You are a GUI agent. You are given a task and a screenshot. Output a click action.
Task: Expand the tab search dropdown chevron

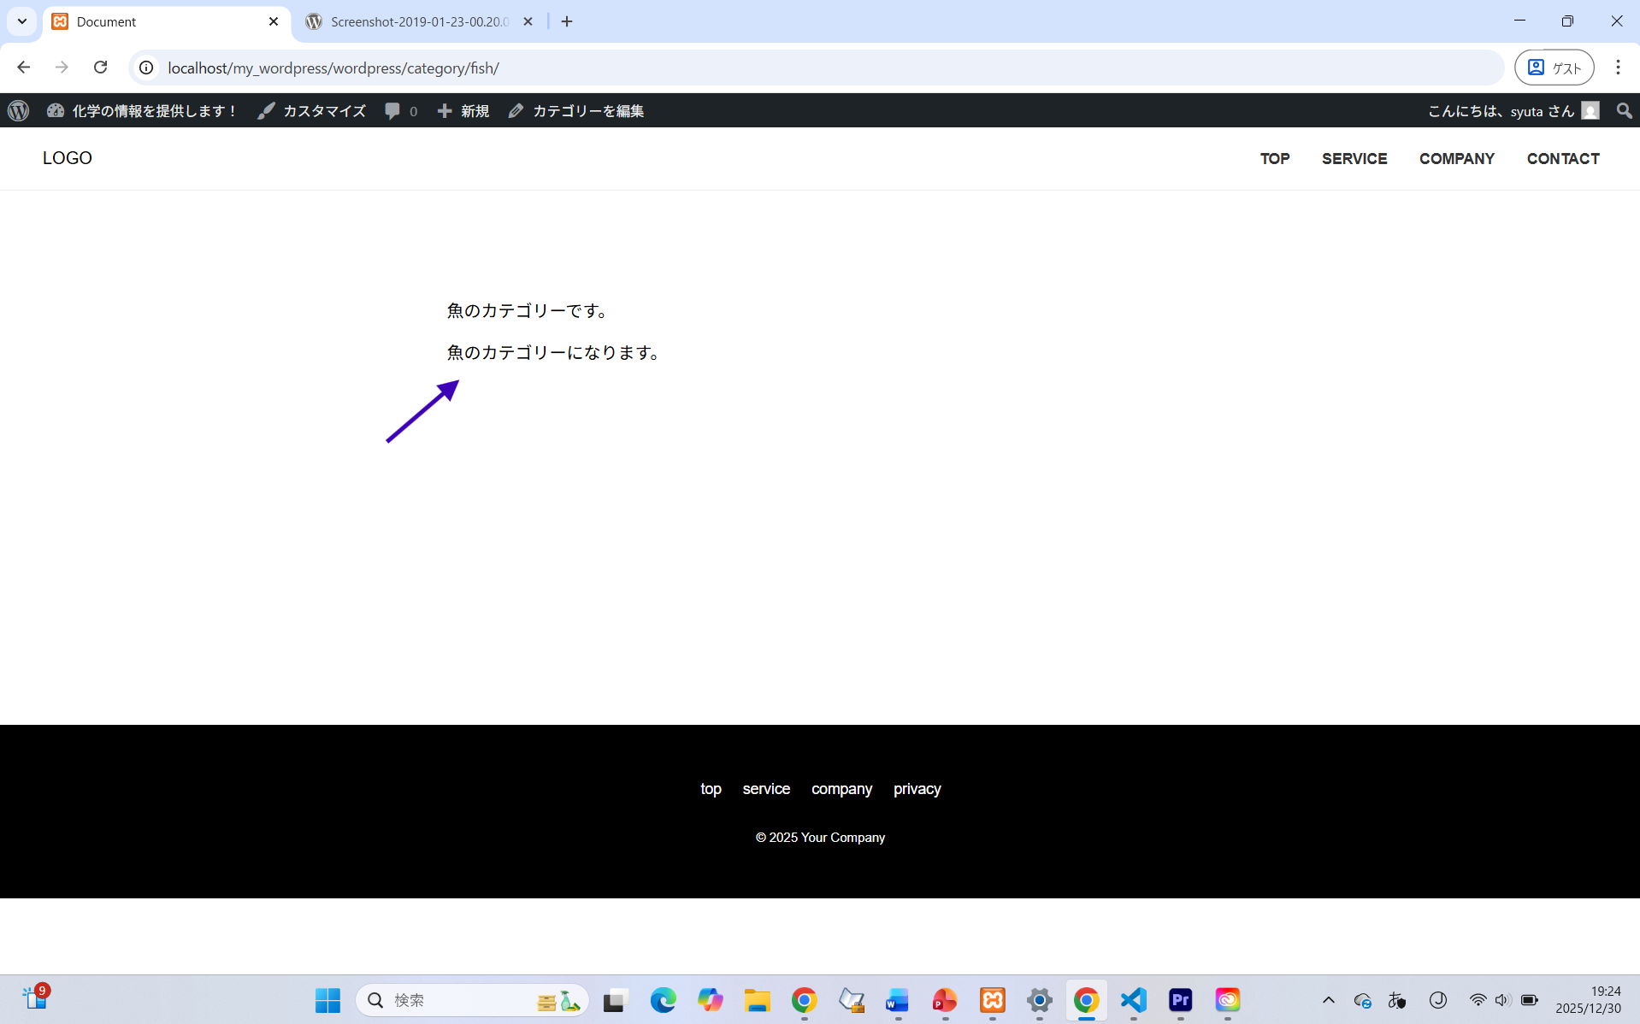pos(22,21)
